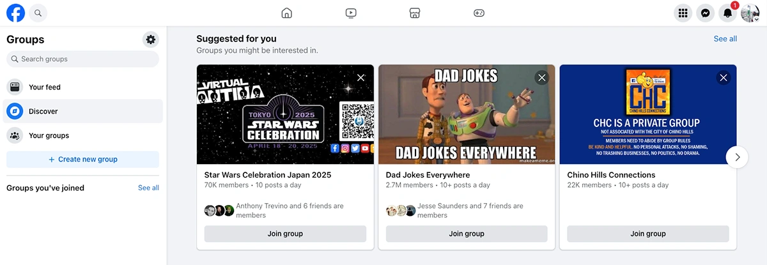The width and height of the screenshot is (767, 265).
Task: Open the Facebook search icon
Action: click(x=38, y=13)
